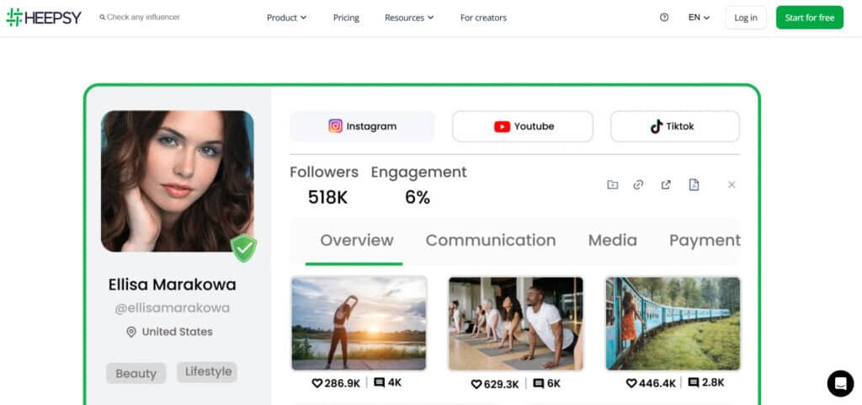Click the Followers label
The image size is (862, 405).
[x=324, y=172]
